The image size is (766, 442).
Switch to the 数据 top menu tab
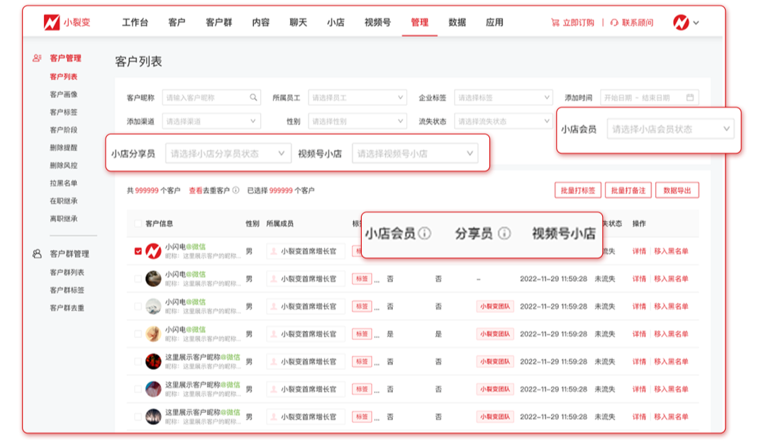pos(457,23)
